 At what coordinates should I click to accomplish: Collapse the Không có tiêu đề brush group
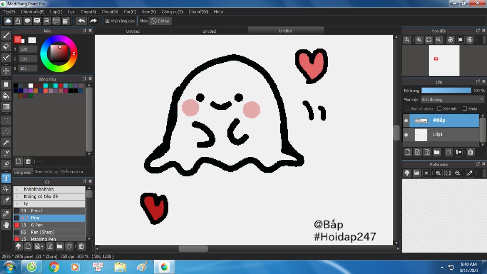[x=17, y=196]
